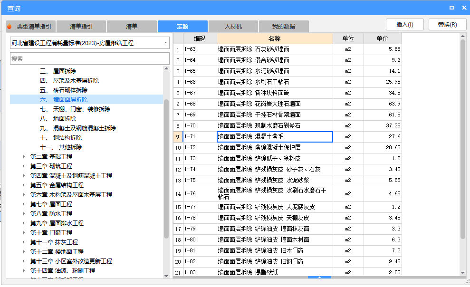Expand 第九章 屋面排水工程 node
This screenshot has height=287, width=470.
(x=24, y=223)
